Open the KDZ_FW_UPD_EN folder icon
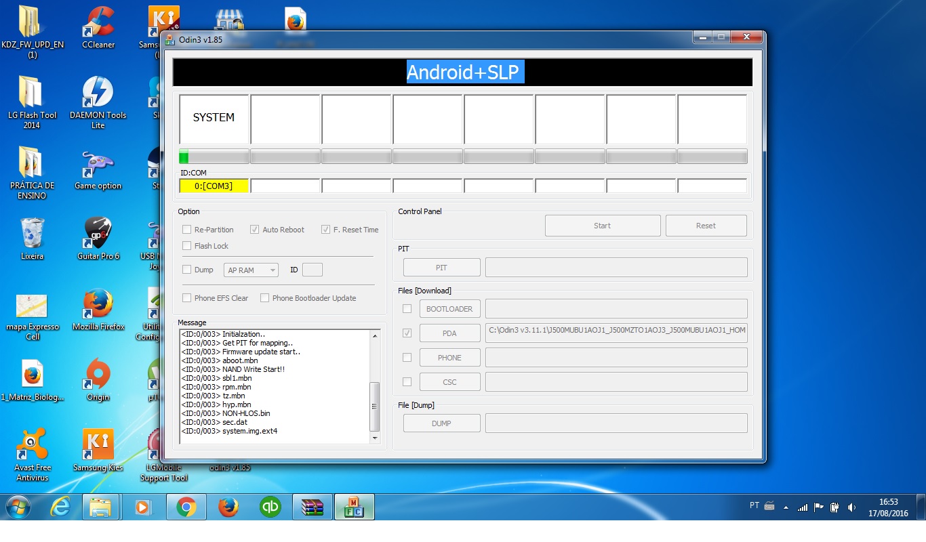The height and width of the screenshot is (542, 926). click(32, 30)
